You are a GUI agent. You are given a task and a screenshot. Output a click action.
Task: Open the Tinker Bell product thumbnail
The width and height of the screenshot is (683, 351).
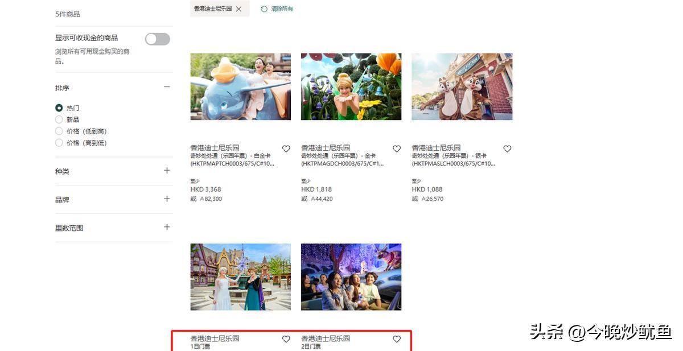pyautogui.click(x=351, y=87)
